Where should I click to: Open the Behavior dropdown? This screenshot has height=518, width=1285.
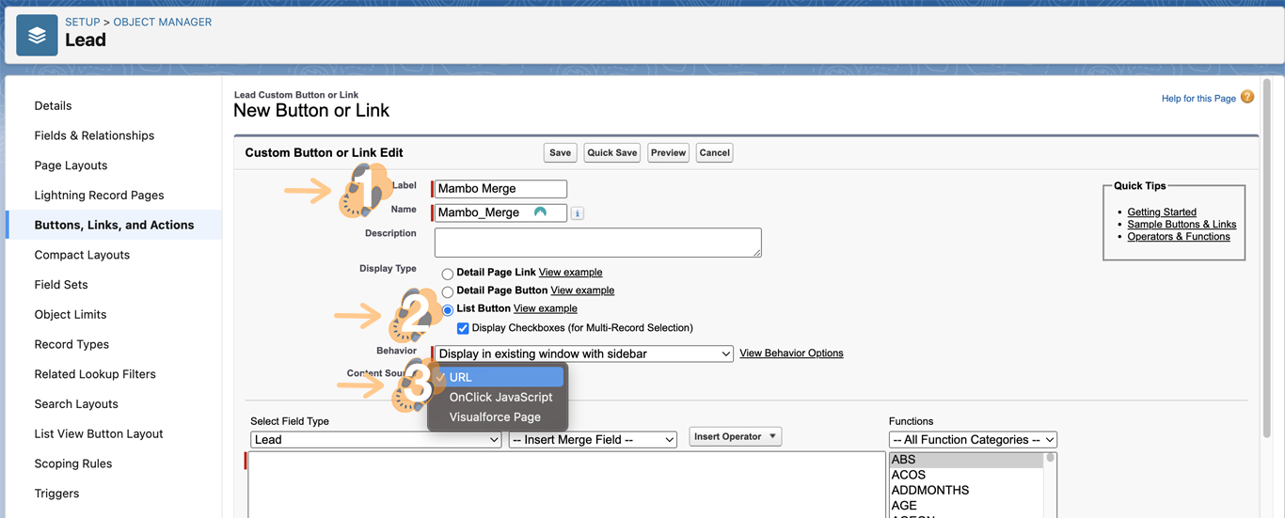click(x=583, y=353)
